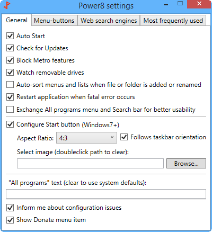Maximize the Power8 settings window
The image size is (212, 232).
pyautogui.click(x=180, y=4)
